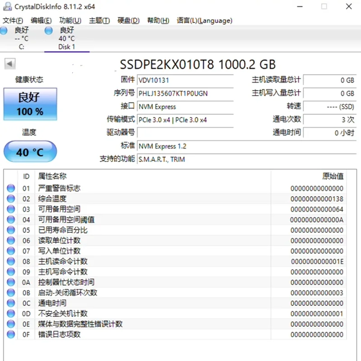Click status orb for attribute 0F 错误日志项数
Screen dimensions: 361x361
pos(11,334)
